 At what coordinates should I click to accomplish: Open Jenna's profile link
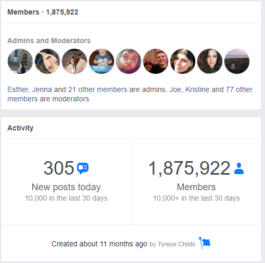[42, 89]
